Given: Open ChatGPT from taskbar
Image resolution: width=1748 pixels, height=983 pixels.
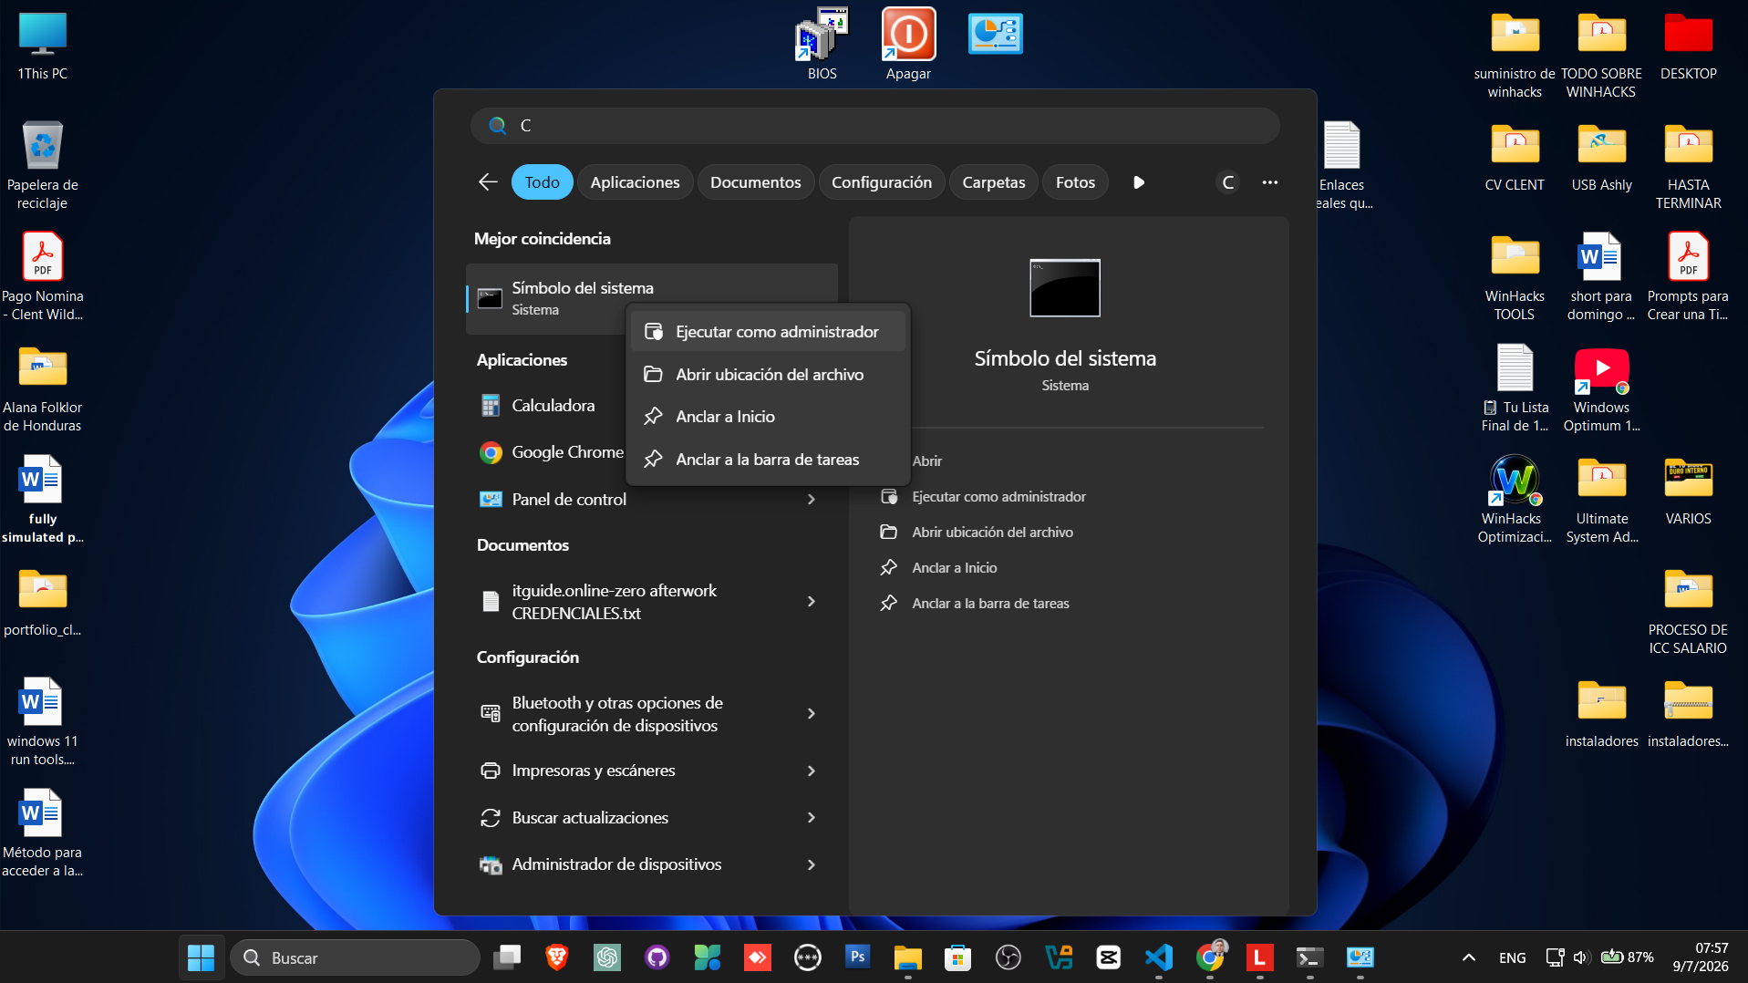Looking at the screenshot, I should 606,957.
